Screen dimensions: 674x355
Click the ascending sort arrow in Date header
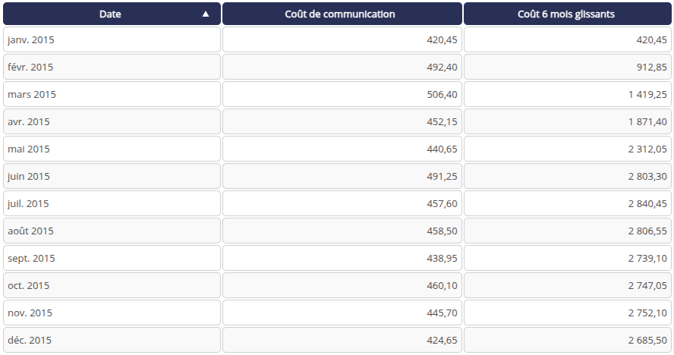click(206, 14)
